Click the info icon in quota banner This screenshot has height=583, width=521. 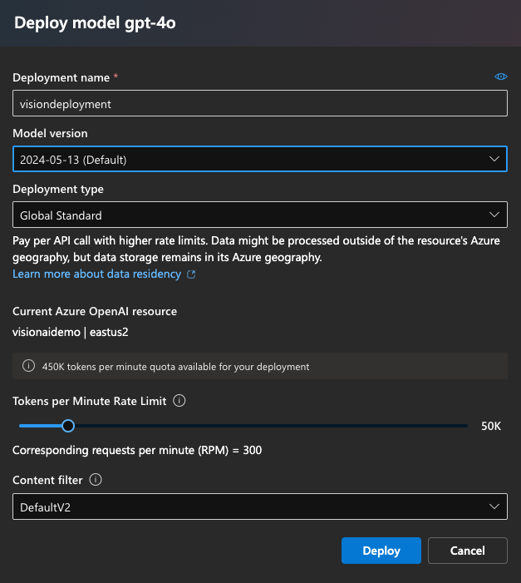(29, 366)
